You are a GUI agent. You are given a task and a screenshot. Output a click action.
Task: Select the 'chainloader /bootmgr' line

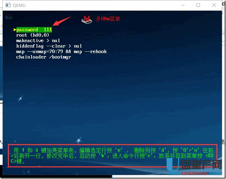(x=43, y=57)
